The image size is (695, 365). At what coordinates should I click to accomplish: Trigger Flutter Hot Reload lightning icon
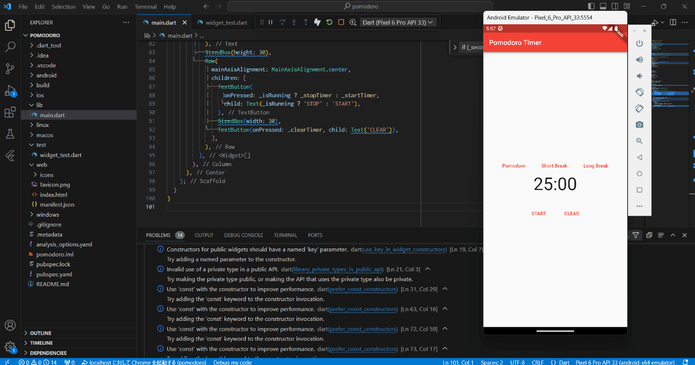(x=318, y=22)
